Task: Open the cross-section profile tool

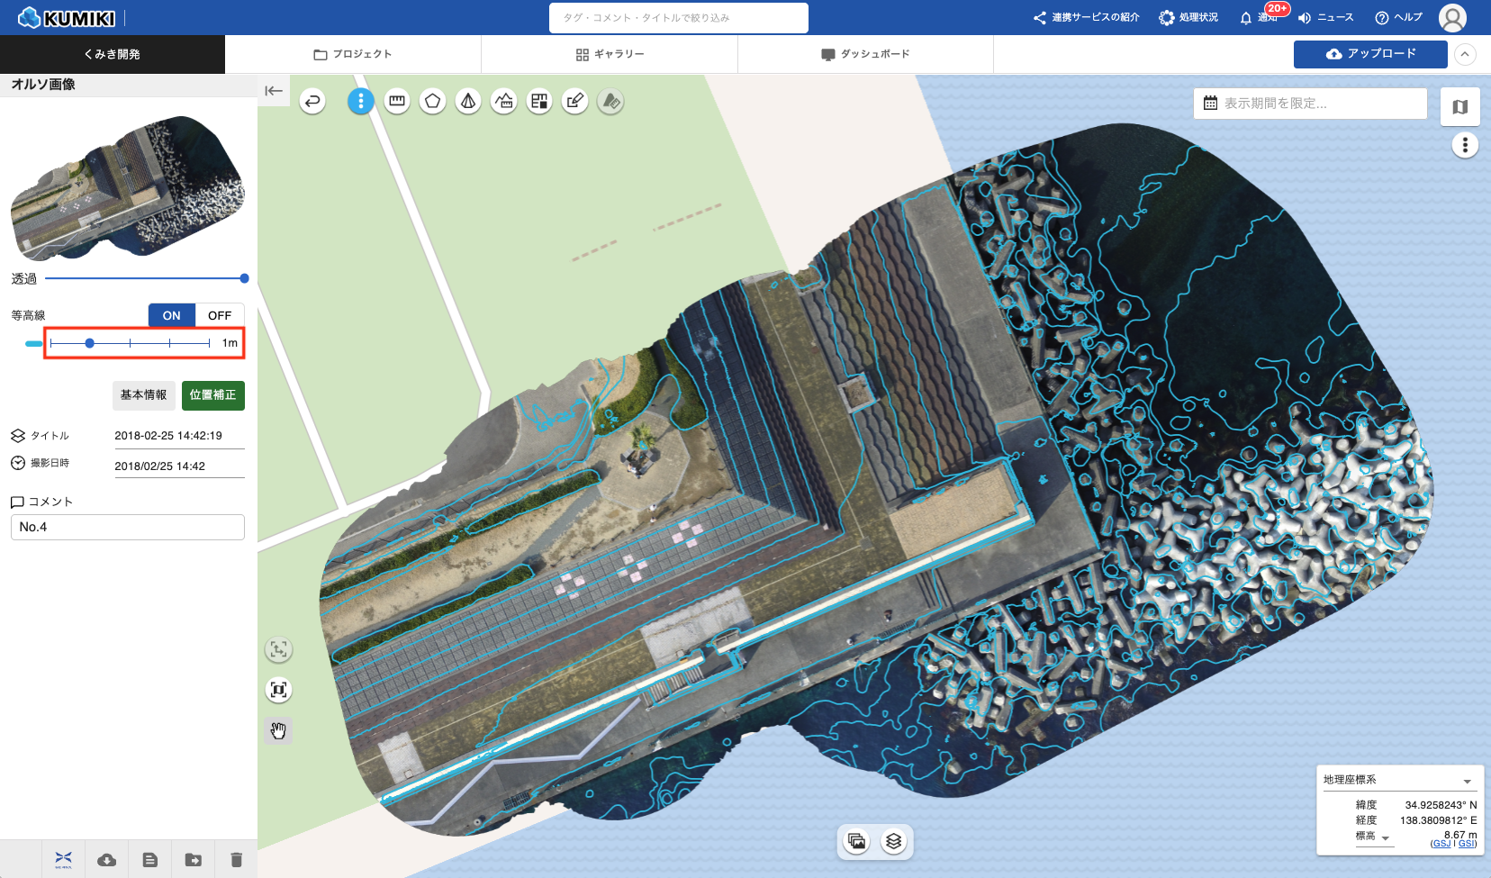Action: click(504, 102)
